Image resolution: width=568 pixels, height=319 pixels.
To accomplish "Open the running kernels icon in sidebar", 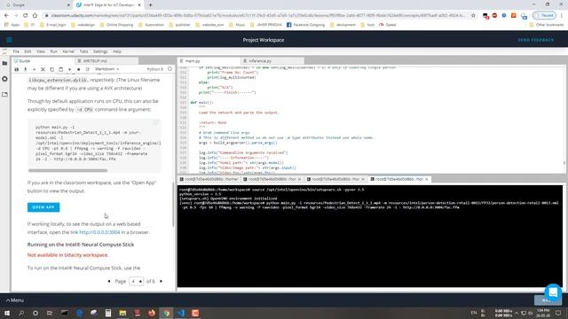I will [x=4, y=79].
